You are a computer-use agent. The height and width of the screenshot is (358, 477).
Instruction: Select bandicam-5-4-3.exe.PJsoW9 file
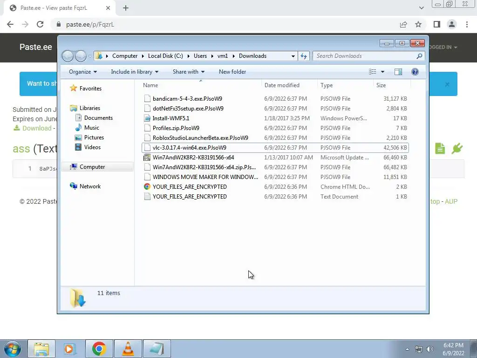pos(275,99)
